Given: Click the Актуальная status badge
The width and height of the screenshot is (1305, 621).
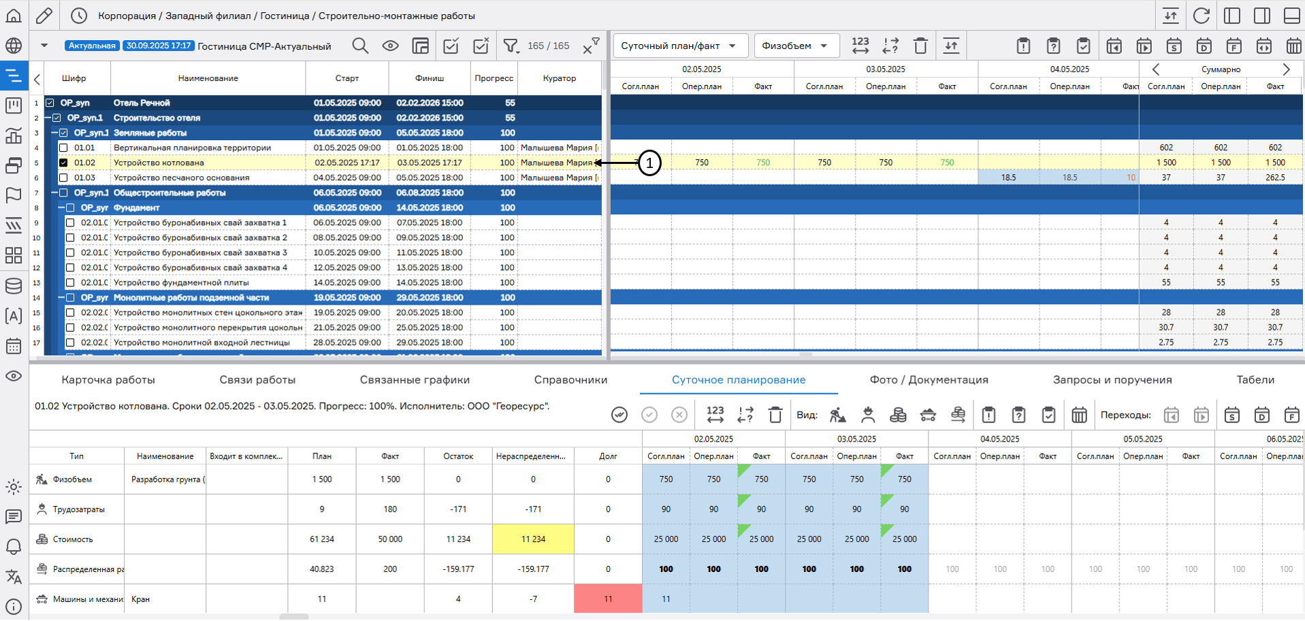Looking at the screenshot, I should pos(92,46).
